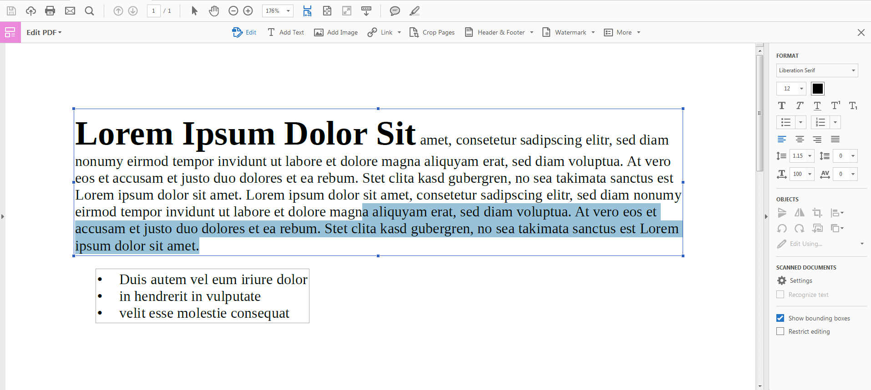The height and width of the screenshot is (390, 871).
Task: Check Recognize text option
Action: (780, 295)
